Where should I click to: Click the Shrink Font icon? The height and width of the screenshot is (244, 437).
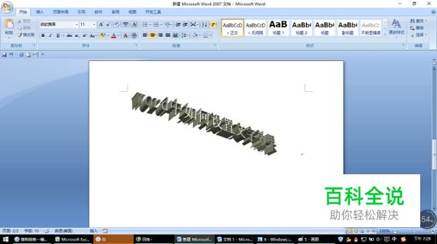coord(108,24)
